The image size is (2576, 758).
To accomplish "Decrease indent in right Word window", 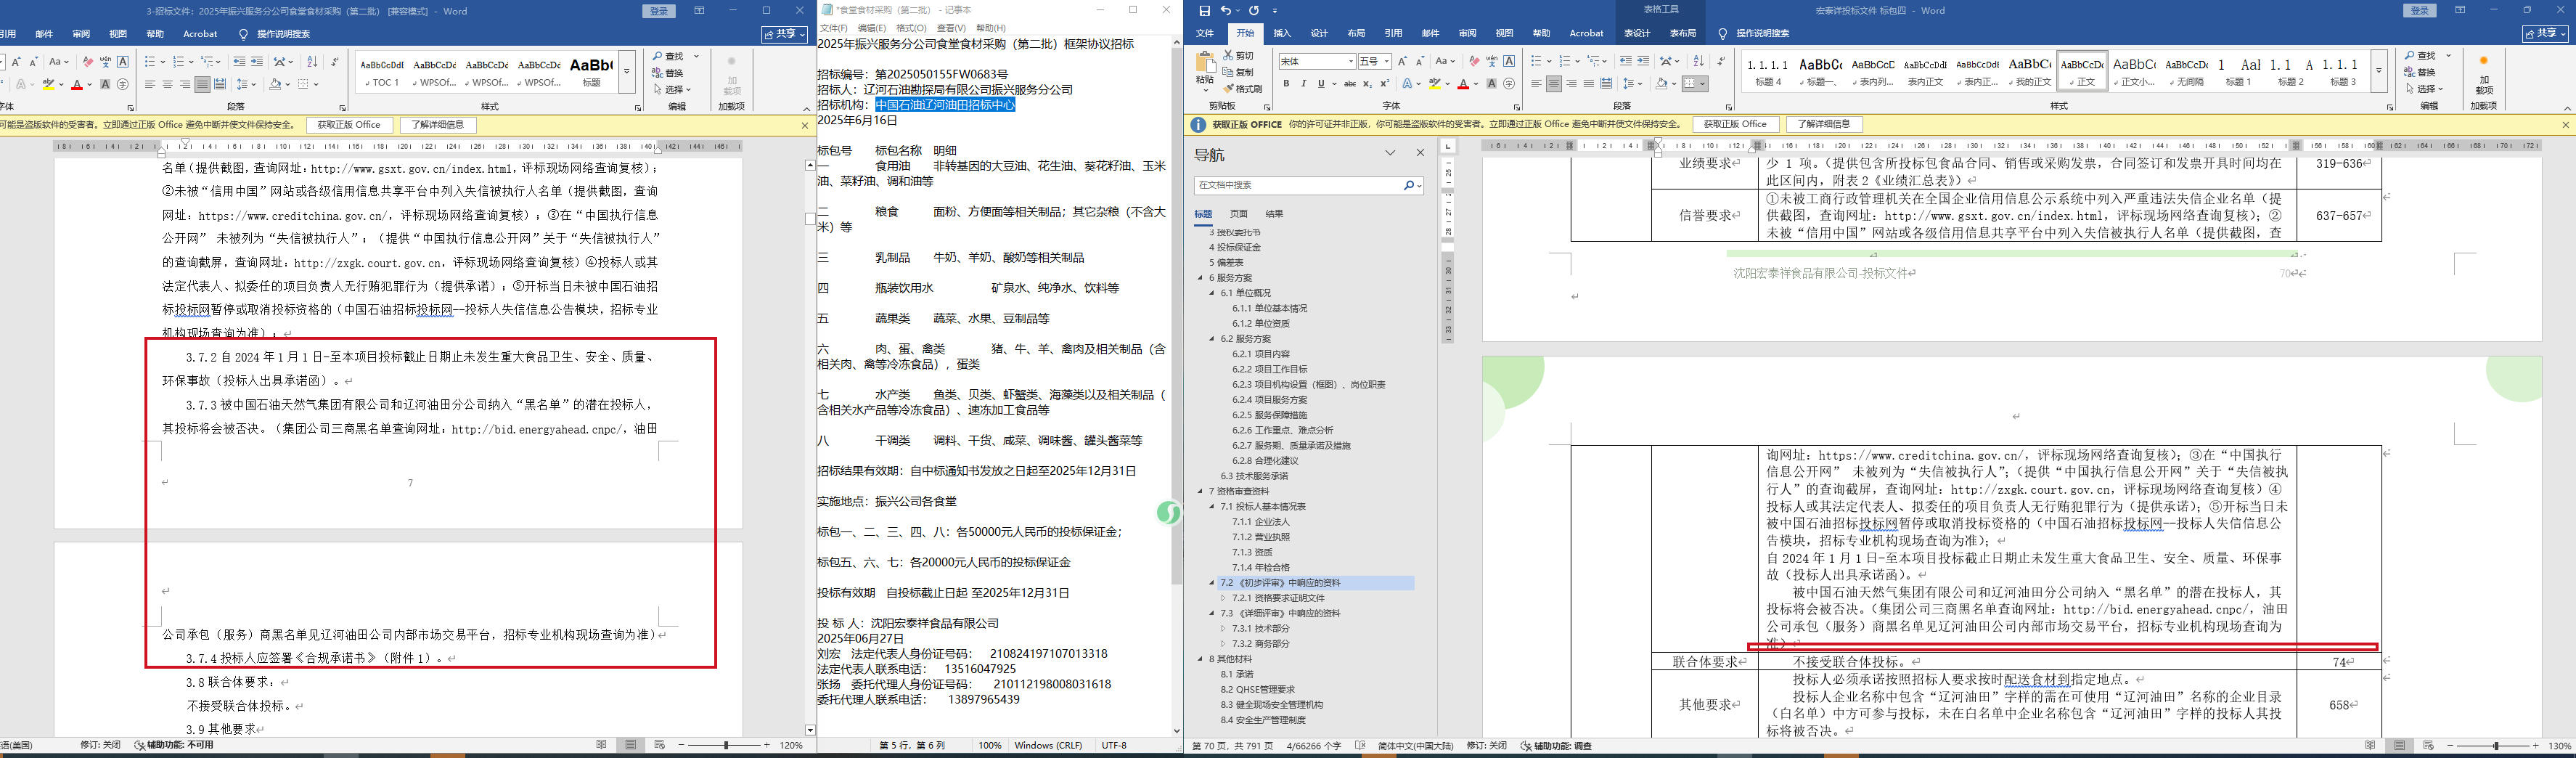I will tap(1625, 62).
